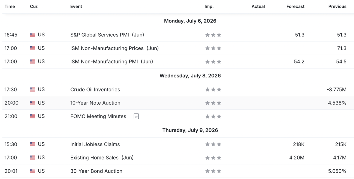The image size is (354, 179).
Task: Click the US flag beside Crude Oil Inventories
Action: [x=32, y=90]
